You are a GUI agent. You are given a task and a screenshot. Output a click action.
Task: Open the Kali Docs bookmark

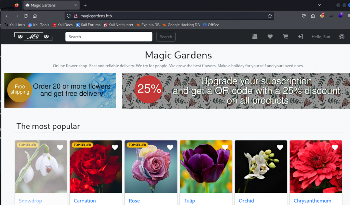(x=63, y=25)
